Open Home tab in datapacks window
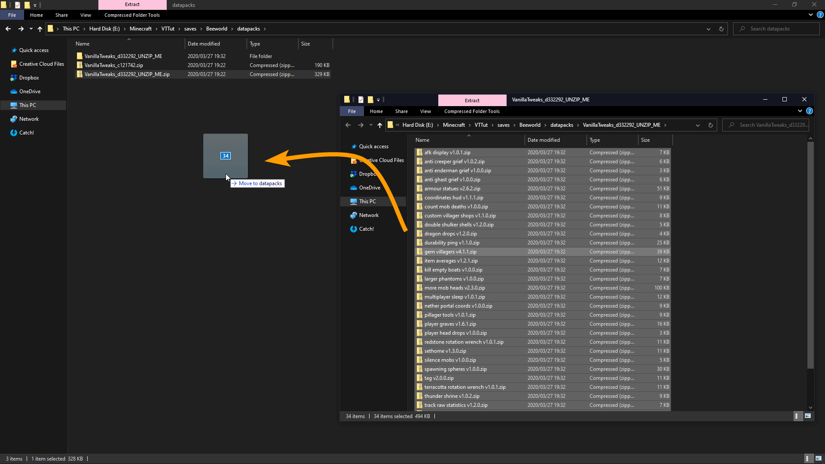 (37, 15)
